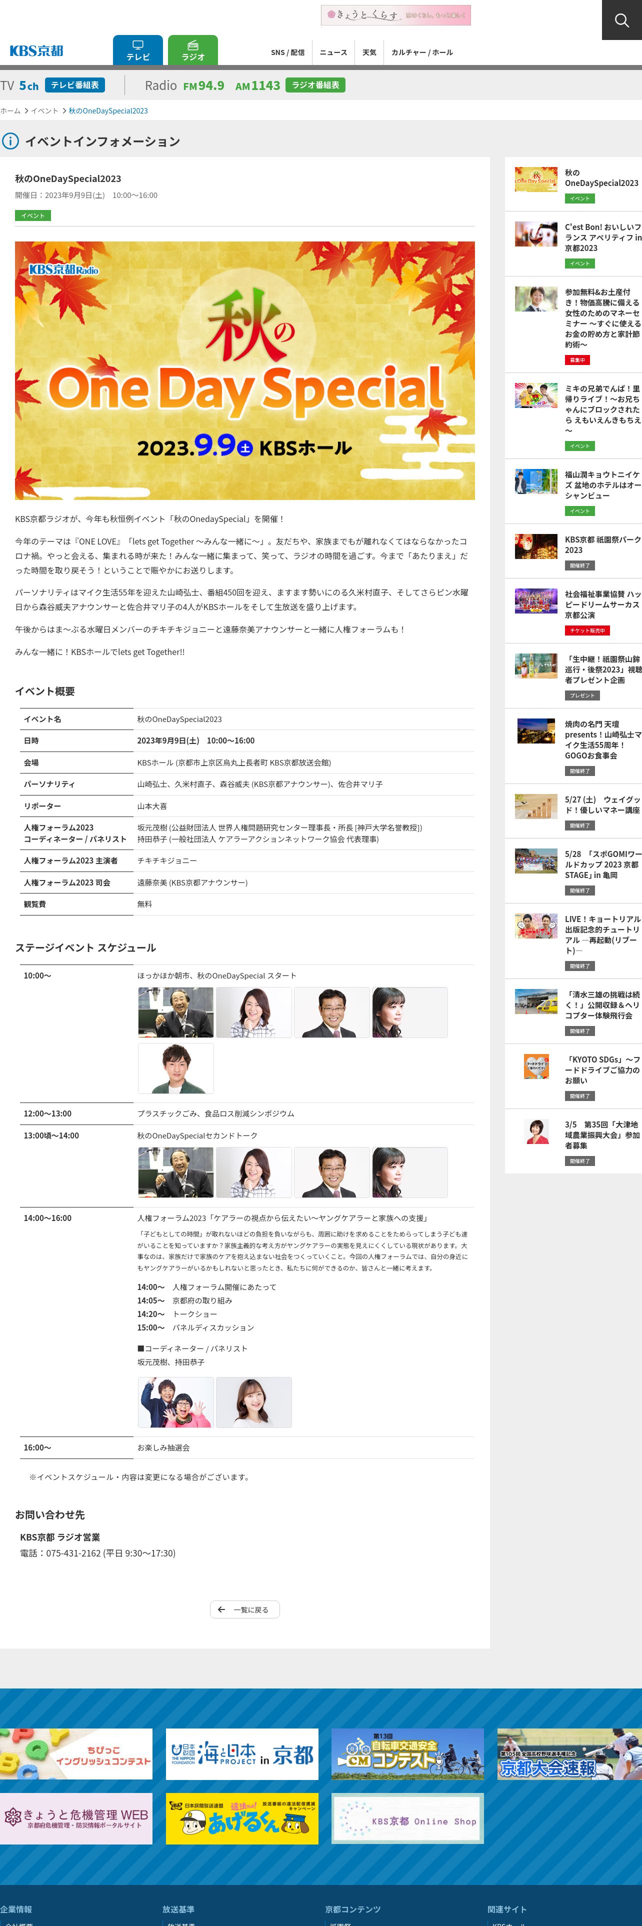Open the KBS京都 Online Shop banner

point(408,1818)
